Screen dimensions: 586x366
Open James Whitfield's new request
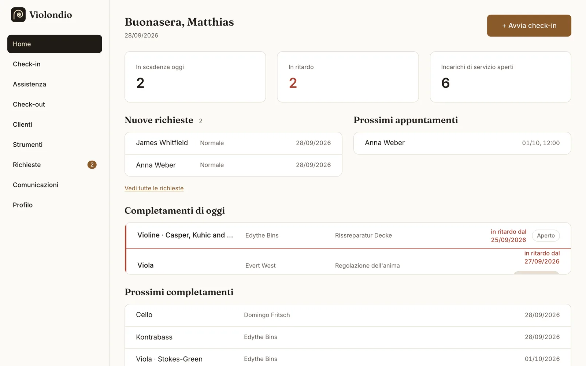233,143
